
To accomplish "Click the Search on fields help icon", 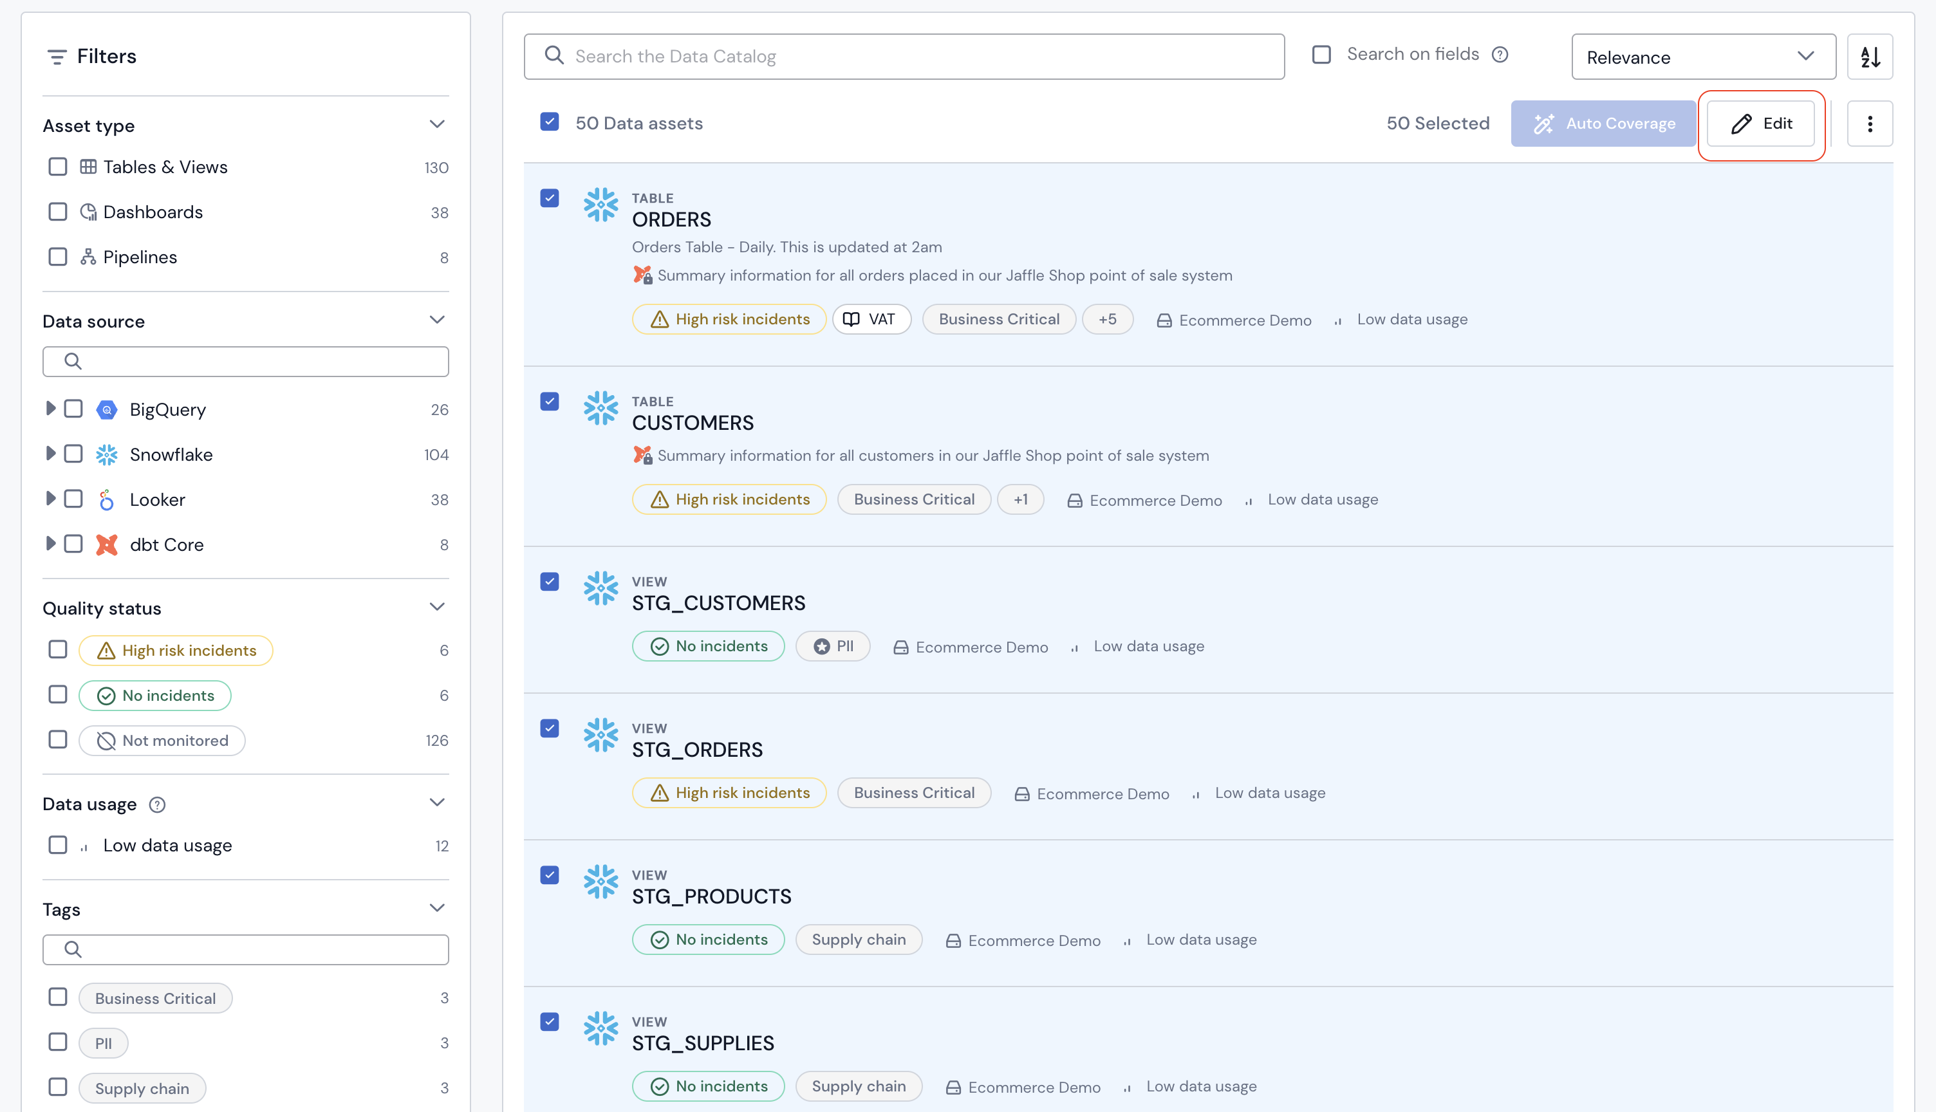I will point(1499,55).
